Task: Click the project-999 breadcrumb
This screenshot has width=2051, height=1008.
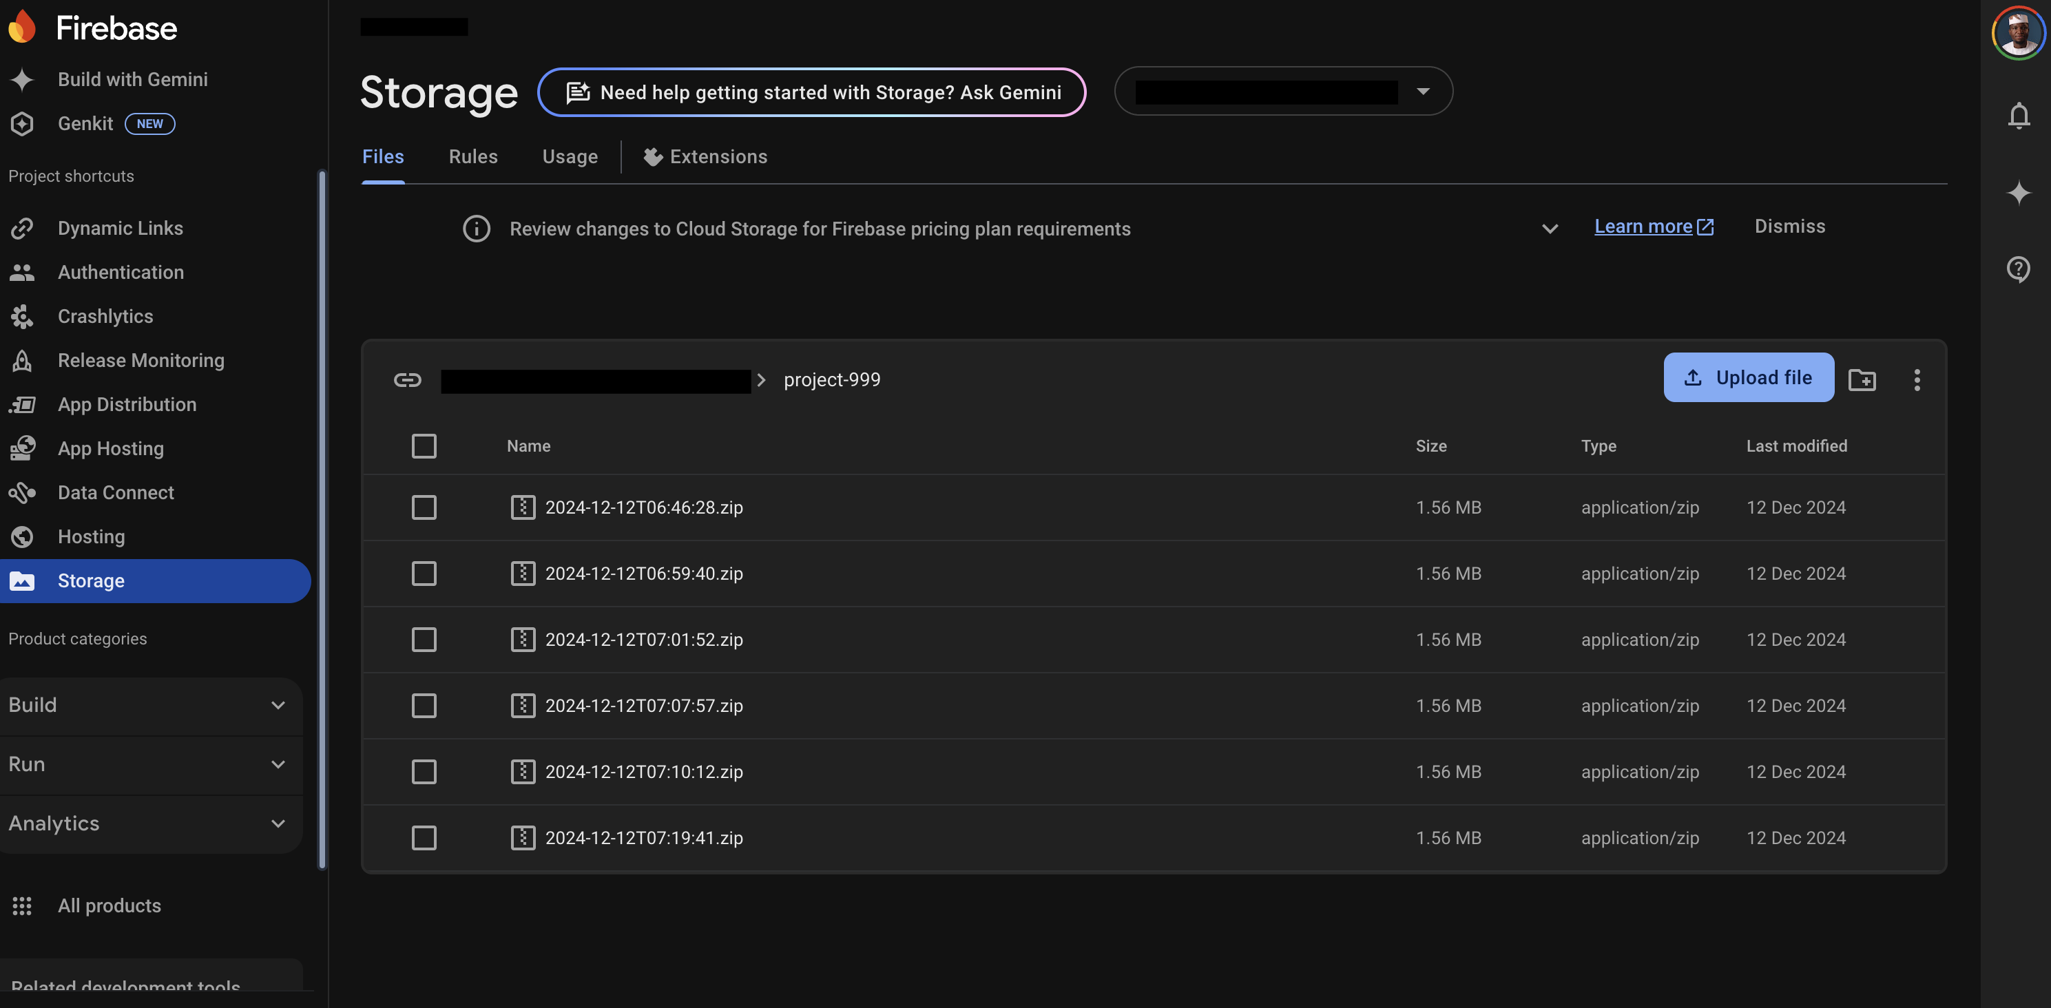Action: [x=832, y=380]
